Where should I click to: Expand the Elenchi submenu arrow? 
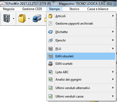[x=113, y=40]
